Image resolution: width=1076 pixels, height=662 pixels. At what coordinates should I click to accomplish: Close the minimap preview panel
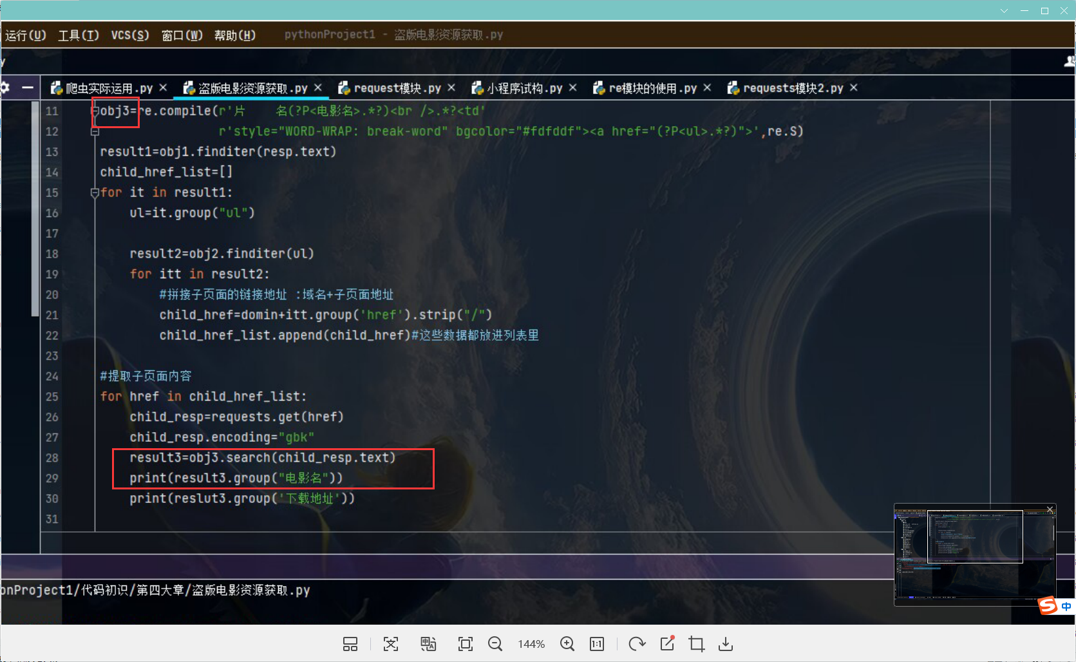coord(1050,509)
